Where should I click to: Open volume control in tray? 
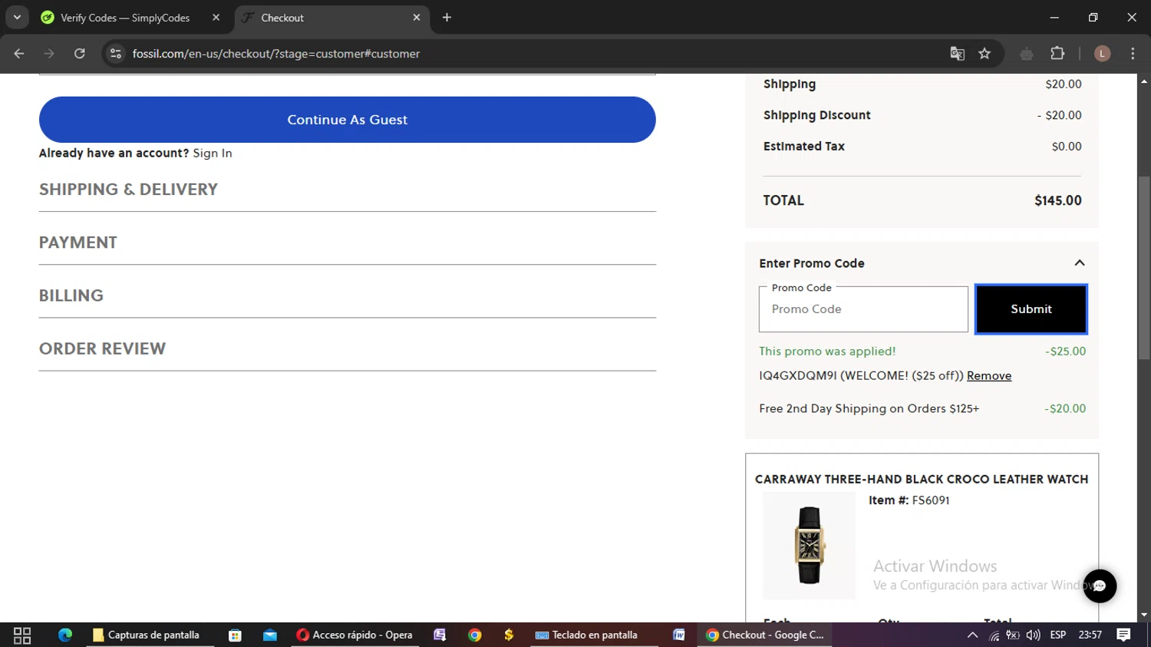point(1034,635)
